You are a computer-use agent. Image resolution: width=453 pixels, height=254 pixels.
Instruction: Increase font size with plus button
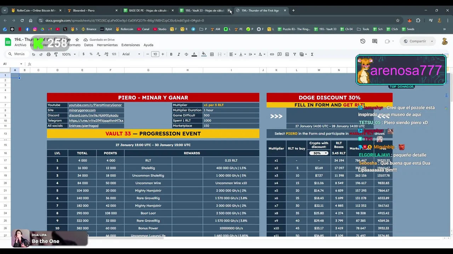coord(163,54)
